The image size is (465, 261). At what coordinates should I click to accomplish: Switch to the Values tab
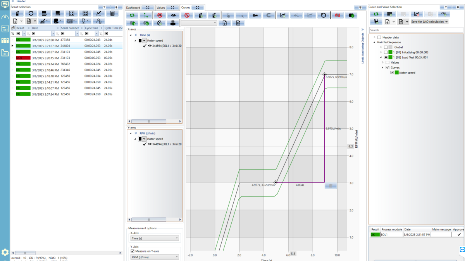click(161, 8)
